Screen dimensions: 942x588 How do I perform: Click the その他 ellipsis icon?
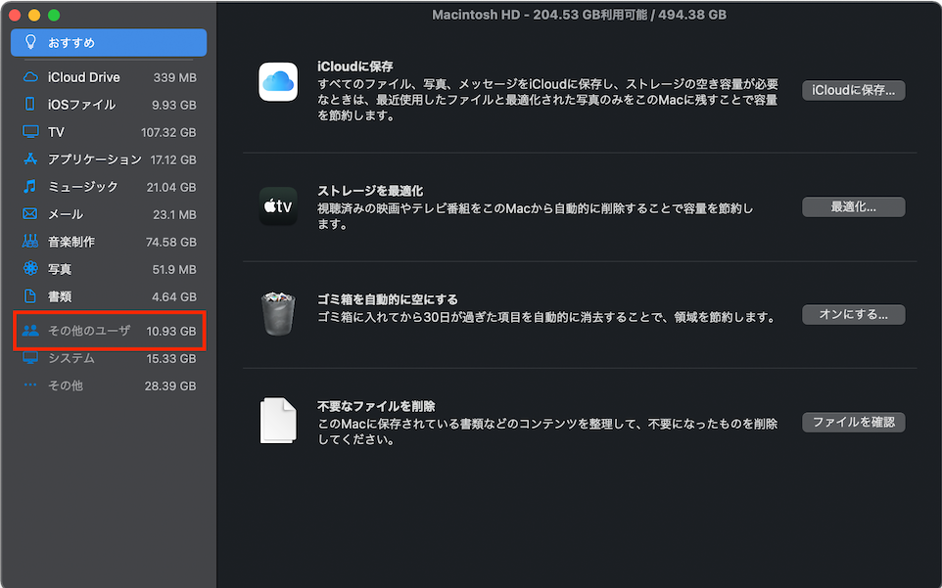pyautogui.click(x=30, y=385)
